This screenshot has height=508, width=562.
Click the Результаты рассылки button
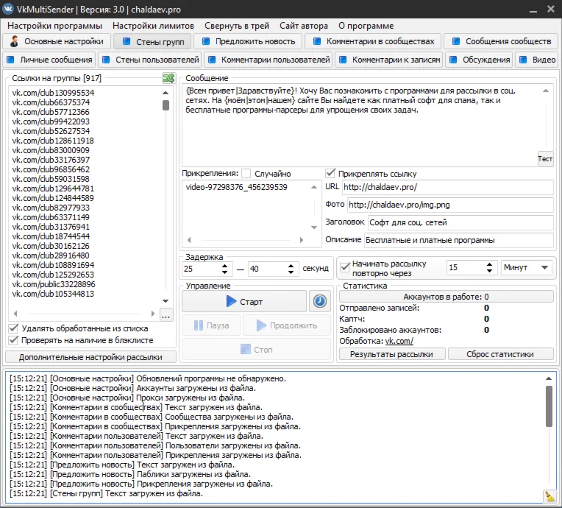391,354
